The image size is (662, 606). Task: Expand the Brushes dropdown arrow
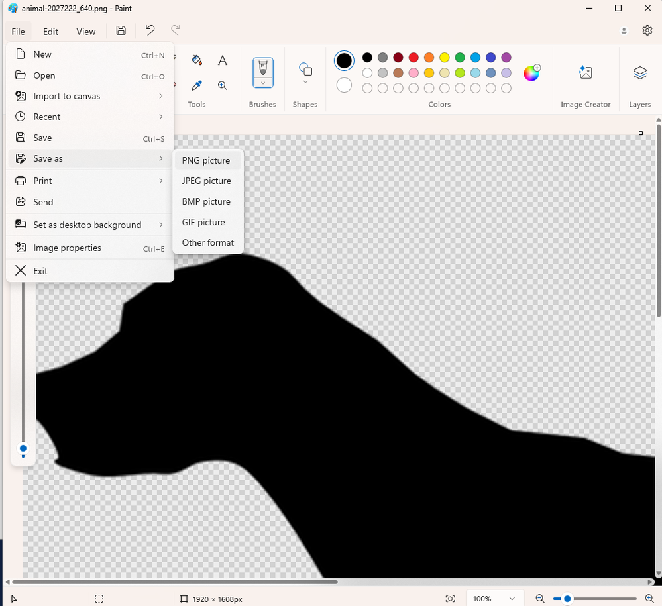coord(263,83)
